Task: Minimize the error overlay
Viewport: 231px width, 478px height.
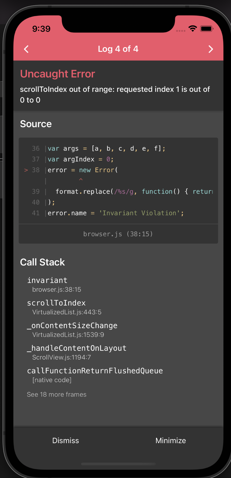Action: 171,440
